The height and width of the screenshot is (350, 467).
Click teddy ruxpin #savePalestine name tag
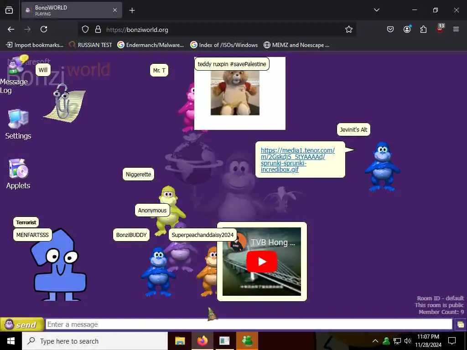[x=232, y=64]
